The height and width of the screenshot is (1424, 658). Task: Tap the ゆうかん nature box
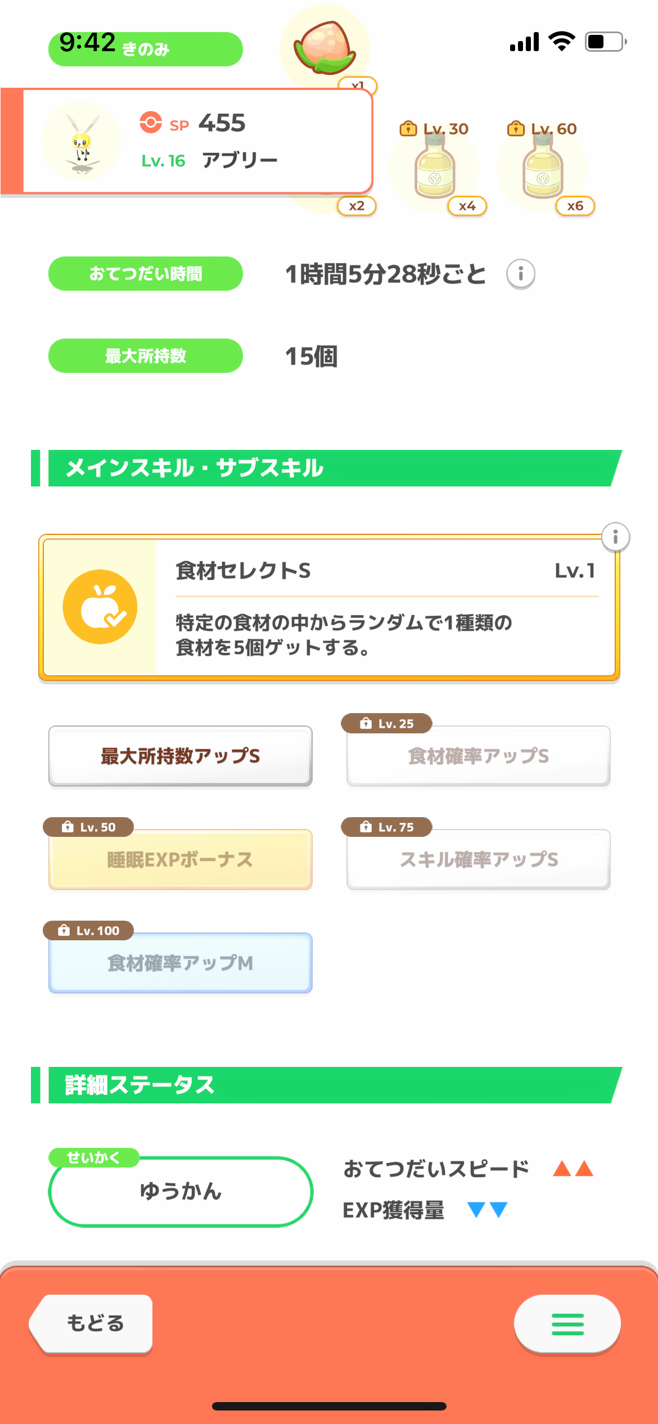pyautogui.click(x=181, y=1191)
